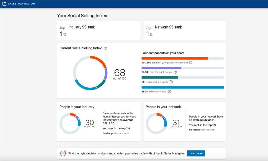Click the main SSI donut chart
This screenshot has height=161, width=268.
(90, 73)
